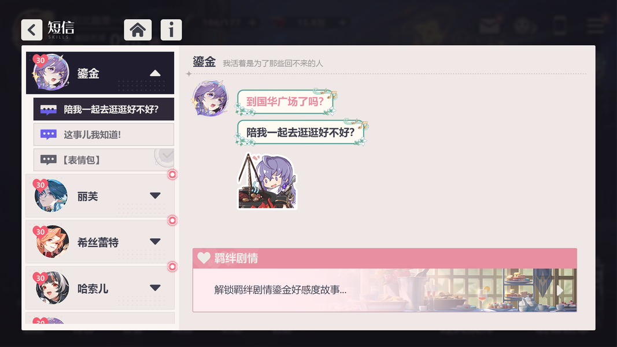Screen dimensions: 617x347
Task: Expand 哈索儿's message list arrow
Action: pyautogui.click(x=155, y=287)
